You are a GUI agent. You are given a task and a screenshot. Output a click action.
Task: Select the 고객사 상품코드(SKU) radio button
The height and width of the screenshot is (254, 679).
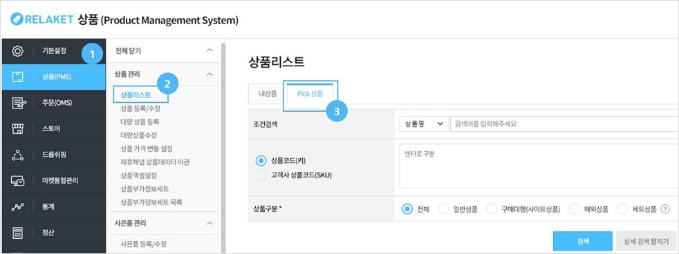261,175
